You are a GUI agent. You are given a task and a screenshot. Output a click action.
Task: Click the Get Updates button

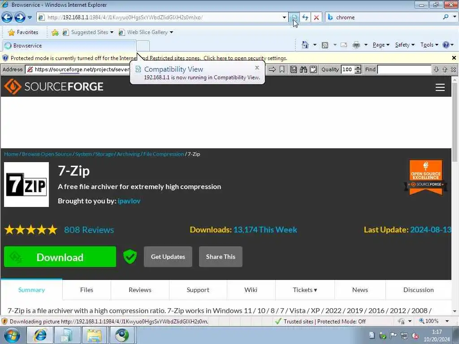pos(168,257)
